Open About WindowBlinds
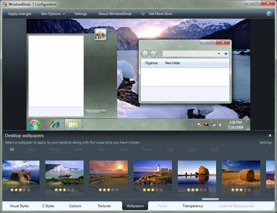 [x=115, y=14]
